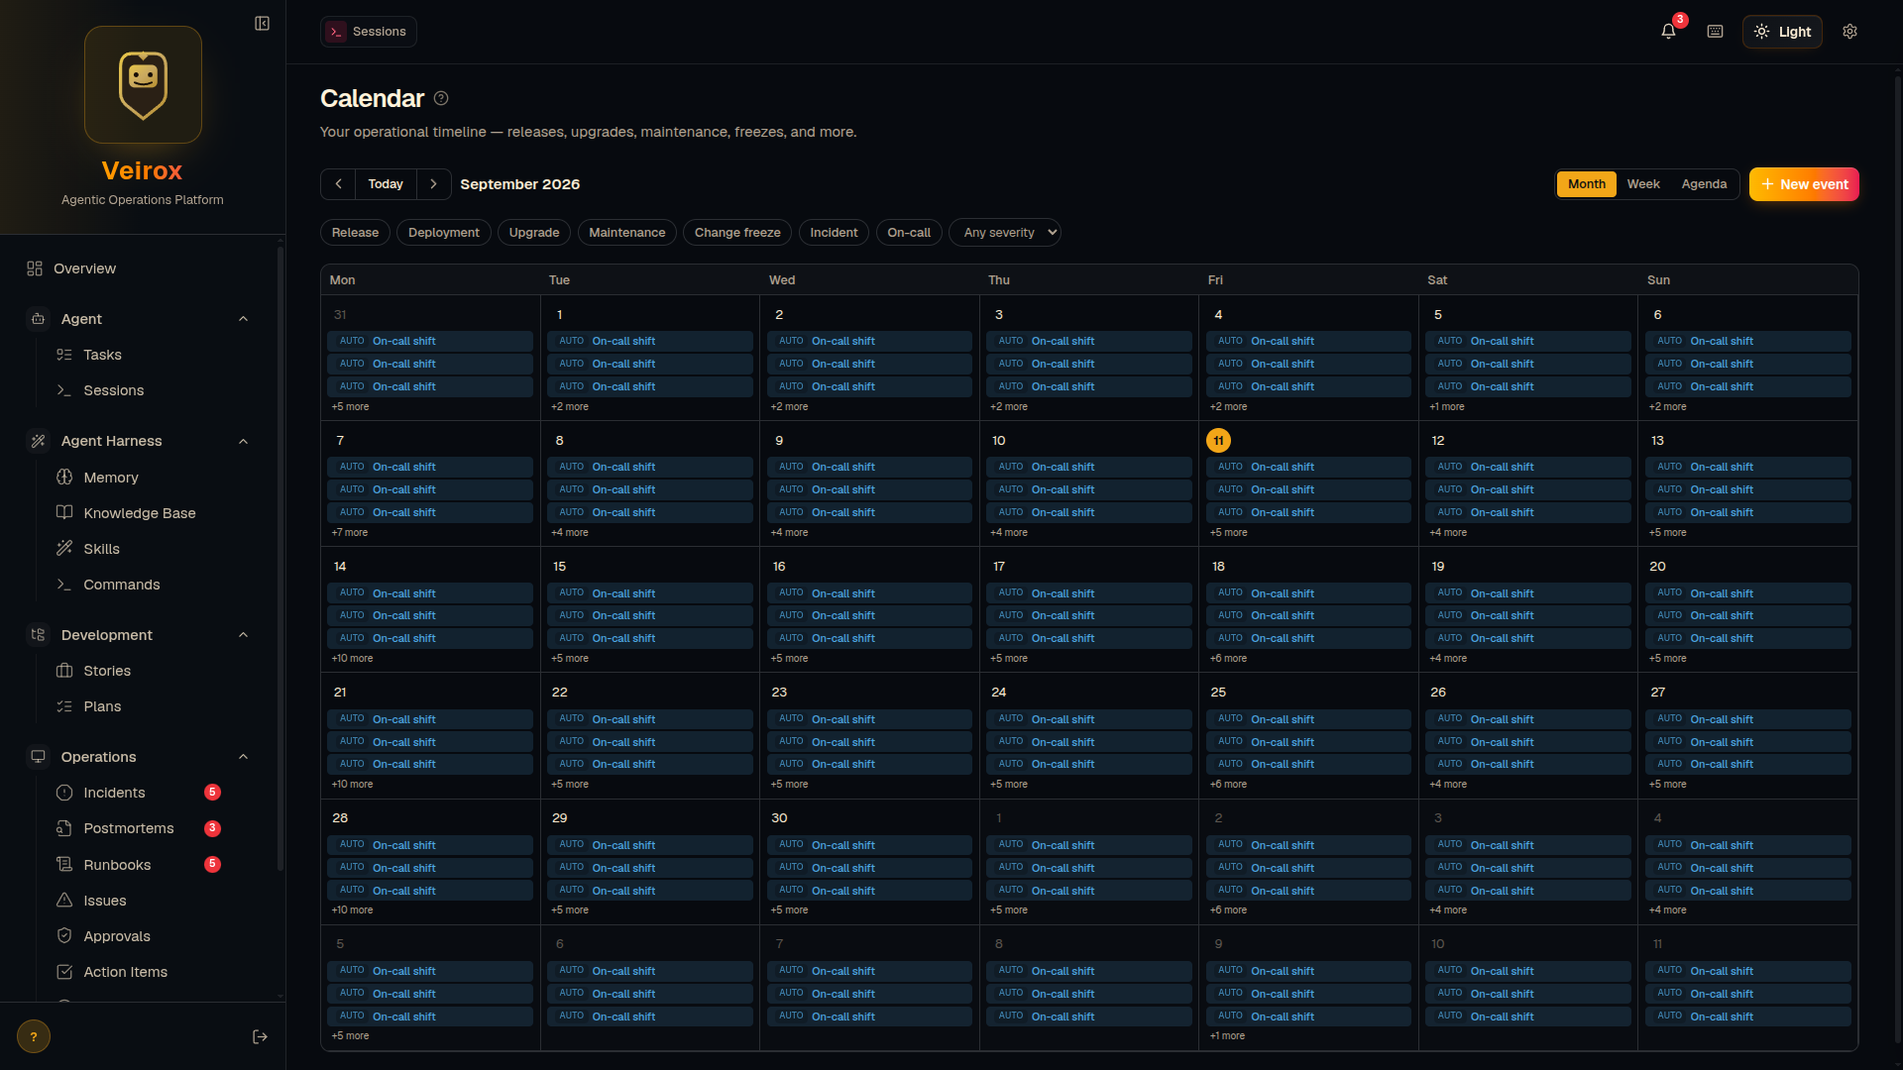Switch to Light theme
This screenshot has height=1070, width=1903.
tap(1782, 32)
